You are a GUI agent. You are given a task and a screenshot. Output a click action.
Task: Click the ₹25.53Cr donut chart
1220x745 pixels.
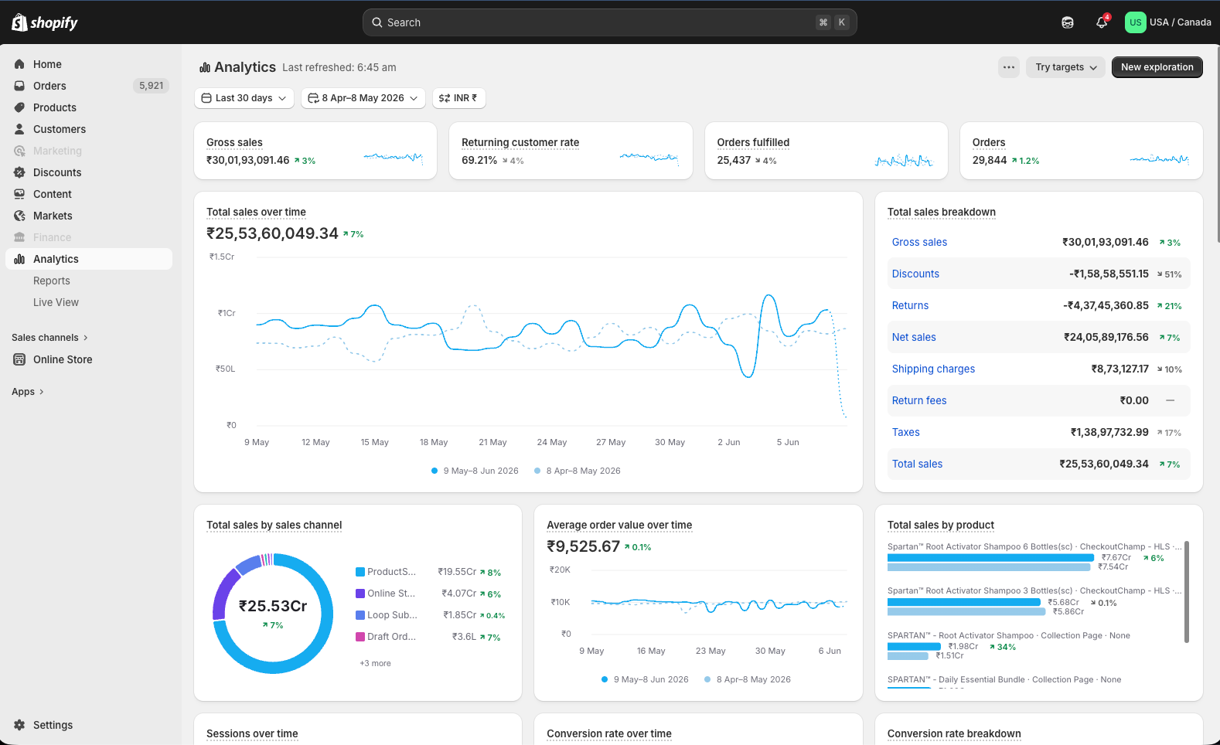(273, 614)
